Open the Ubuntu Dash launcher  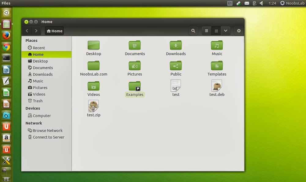[6, 13]
